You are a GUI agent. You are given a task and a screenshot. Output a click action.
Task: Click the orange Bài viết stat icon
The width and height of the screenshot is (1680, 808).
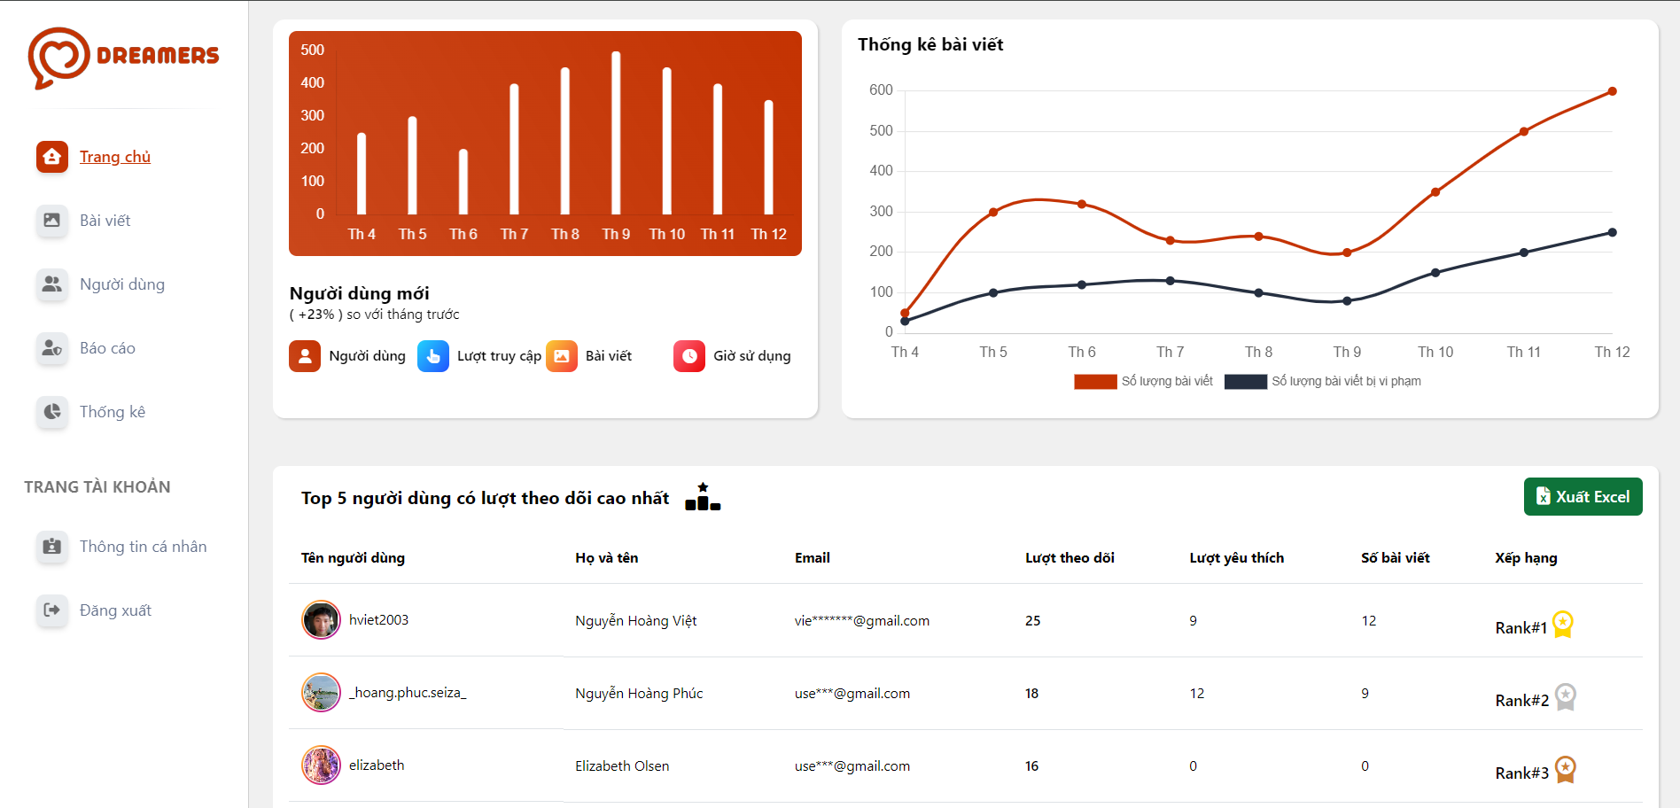(x=562, y=356)
